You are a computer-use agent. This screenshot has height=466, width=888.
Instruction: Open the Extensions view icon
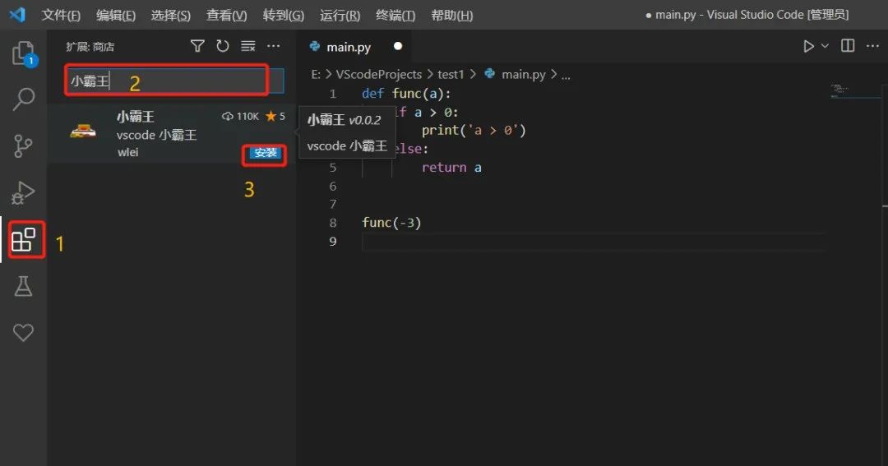click(23, 239)
